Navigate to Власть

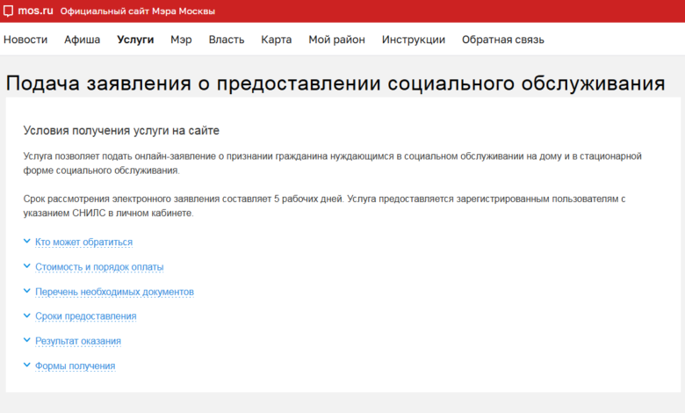click(227, 40)
